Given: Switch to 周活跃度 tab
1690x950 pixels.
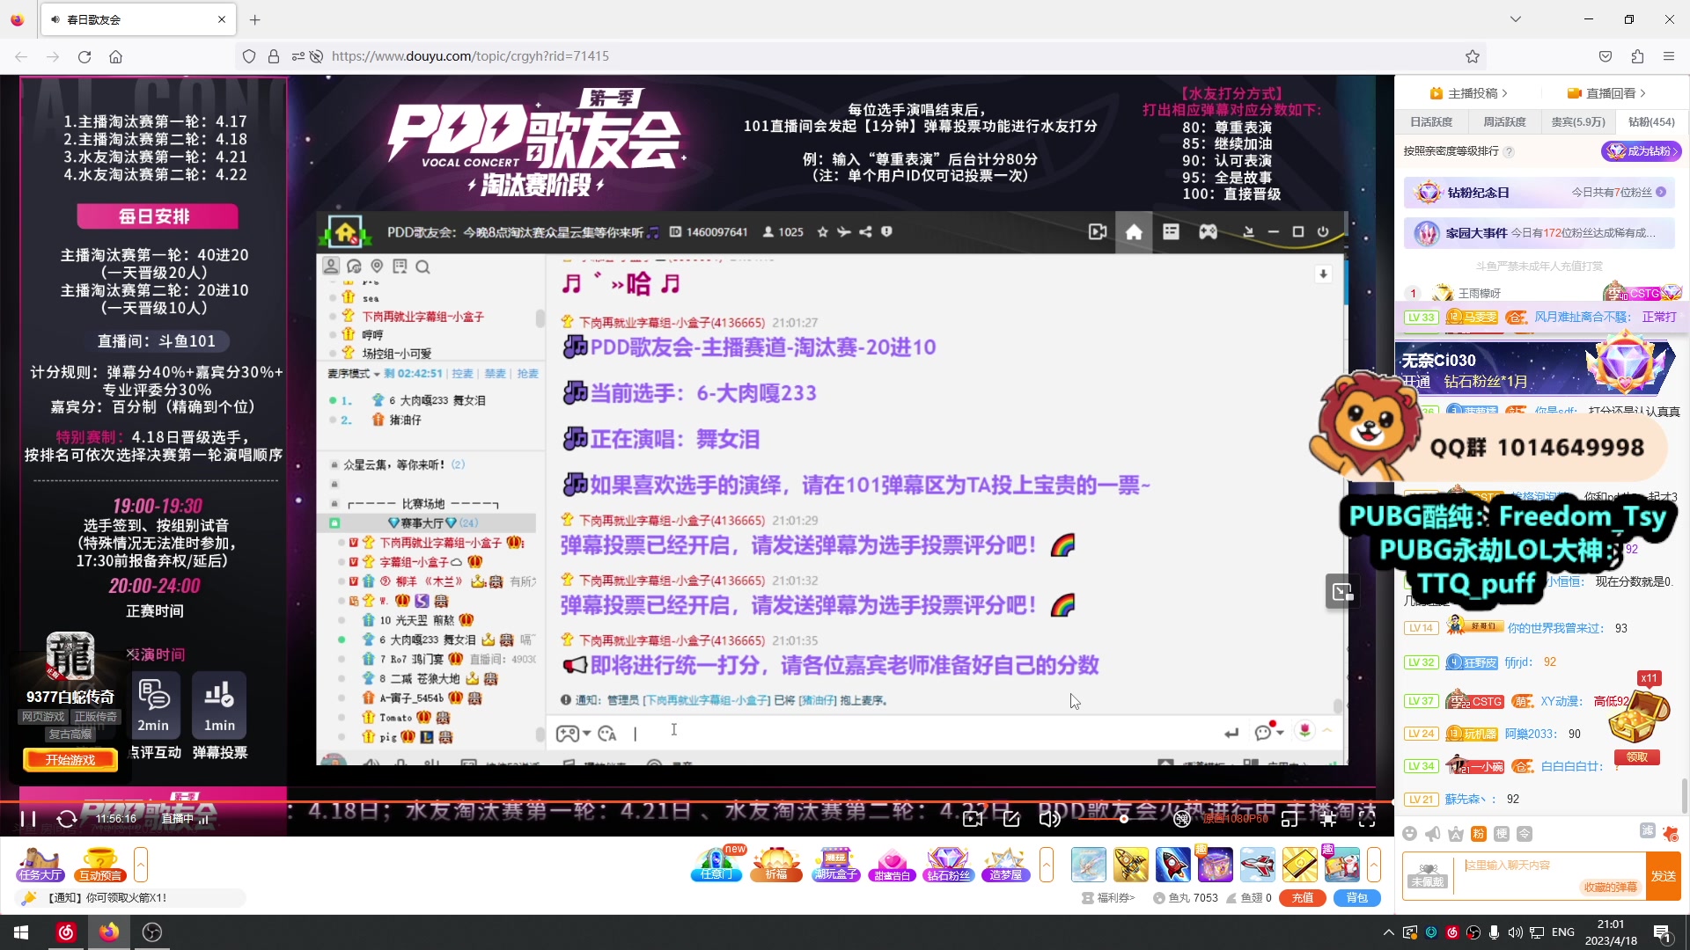Looking at the screenshot, I should pos(1504,122).
